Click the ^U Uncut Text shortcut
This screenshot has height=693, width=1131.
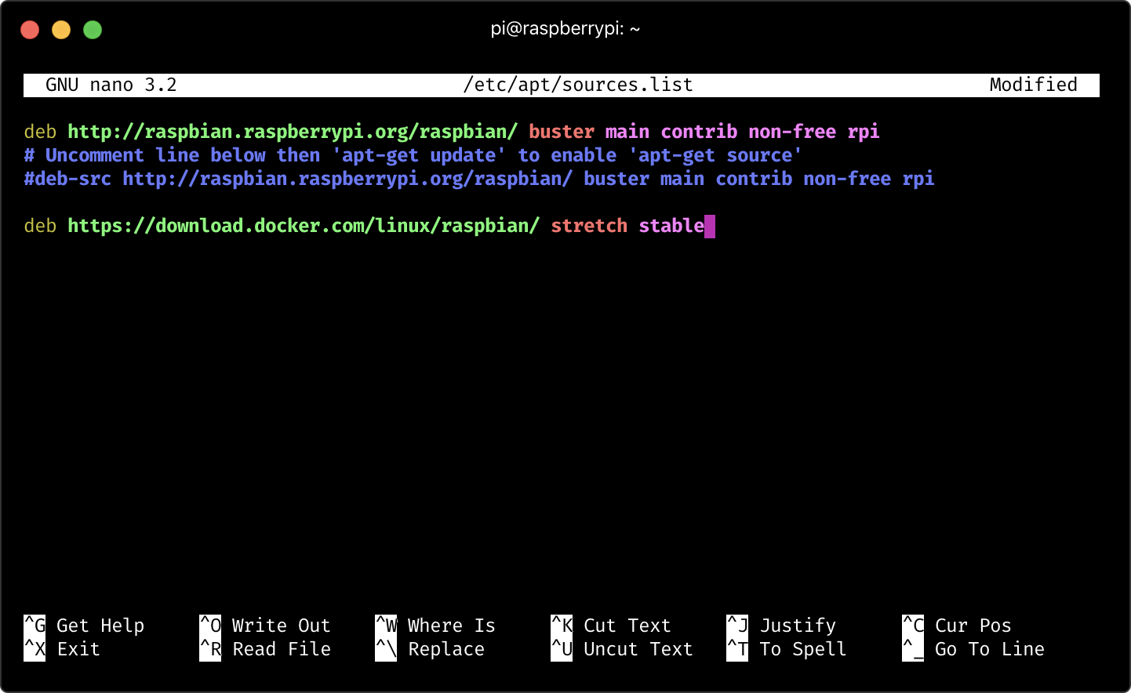coord(623,649)
